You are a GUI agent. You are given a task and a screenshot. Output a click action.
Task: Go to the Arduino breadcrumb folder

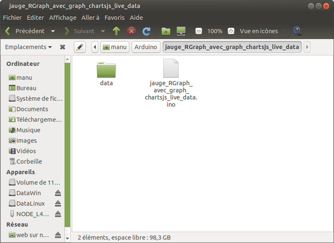coord(146,47)
